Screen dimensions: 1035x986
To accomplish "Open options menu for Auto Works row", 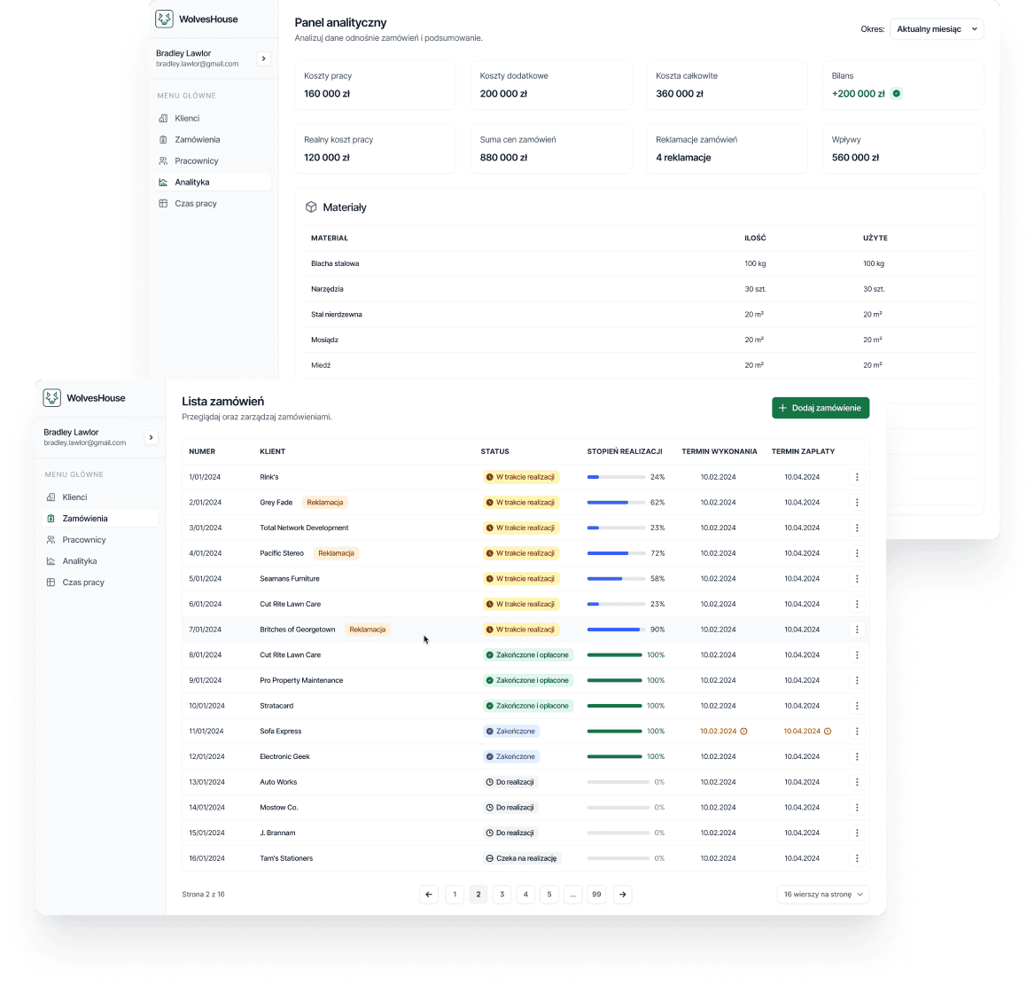I will coord(857,782).
